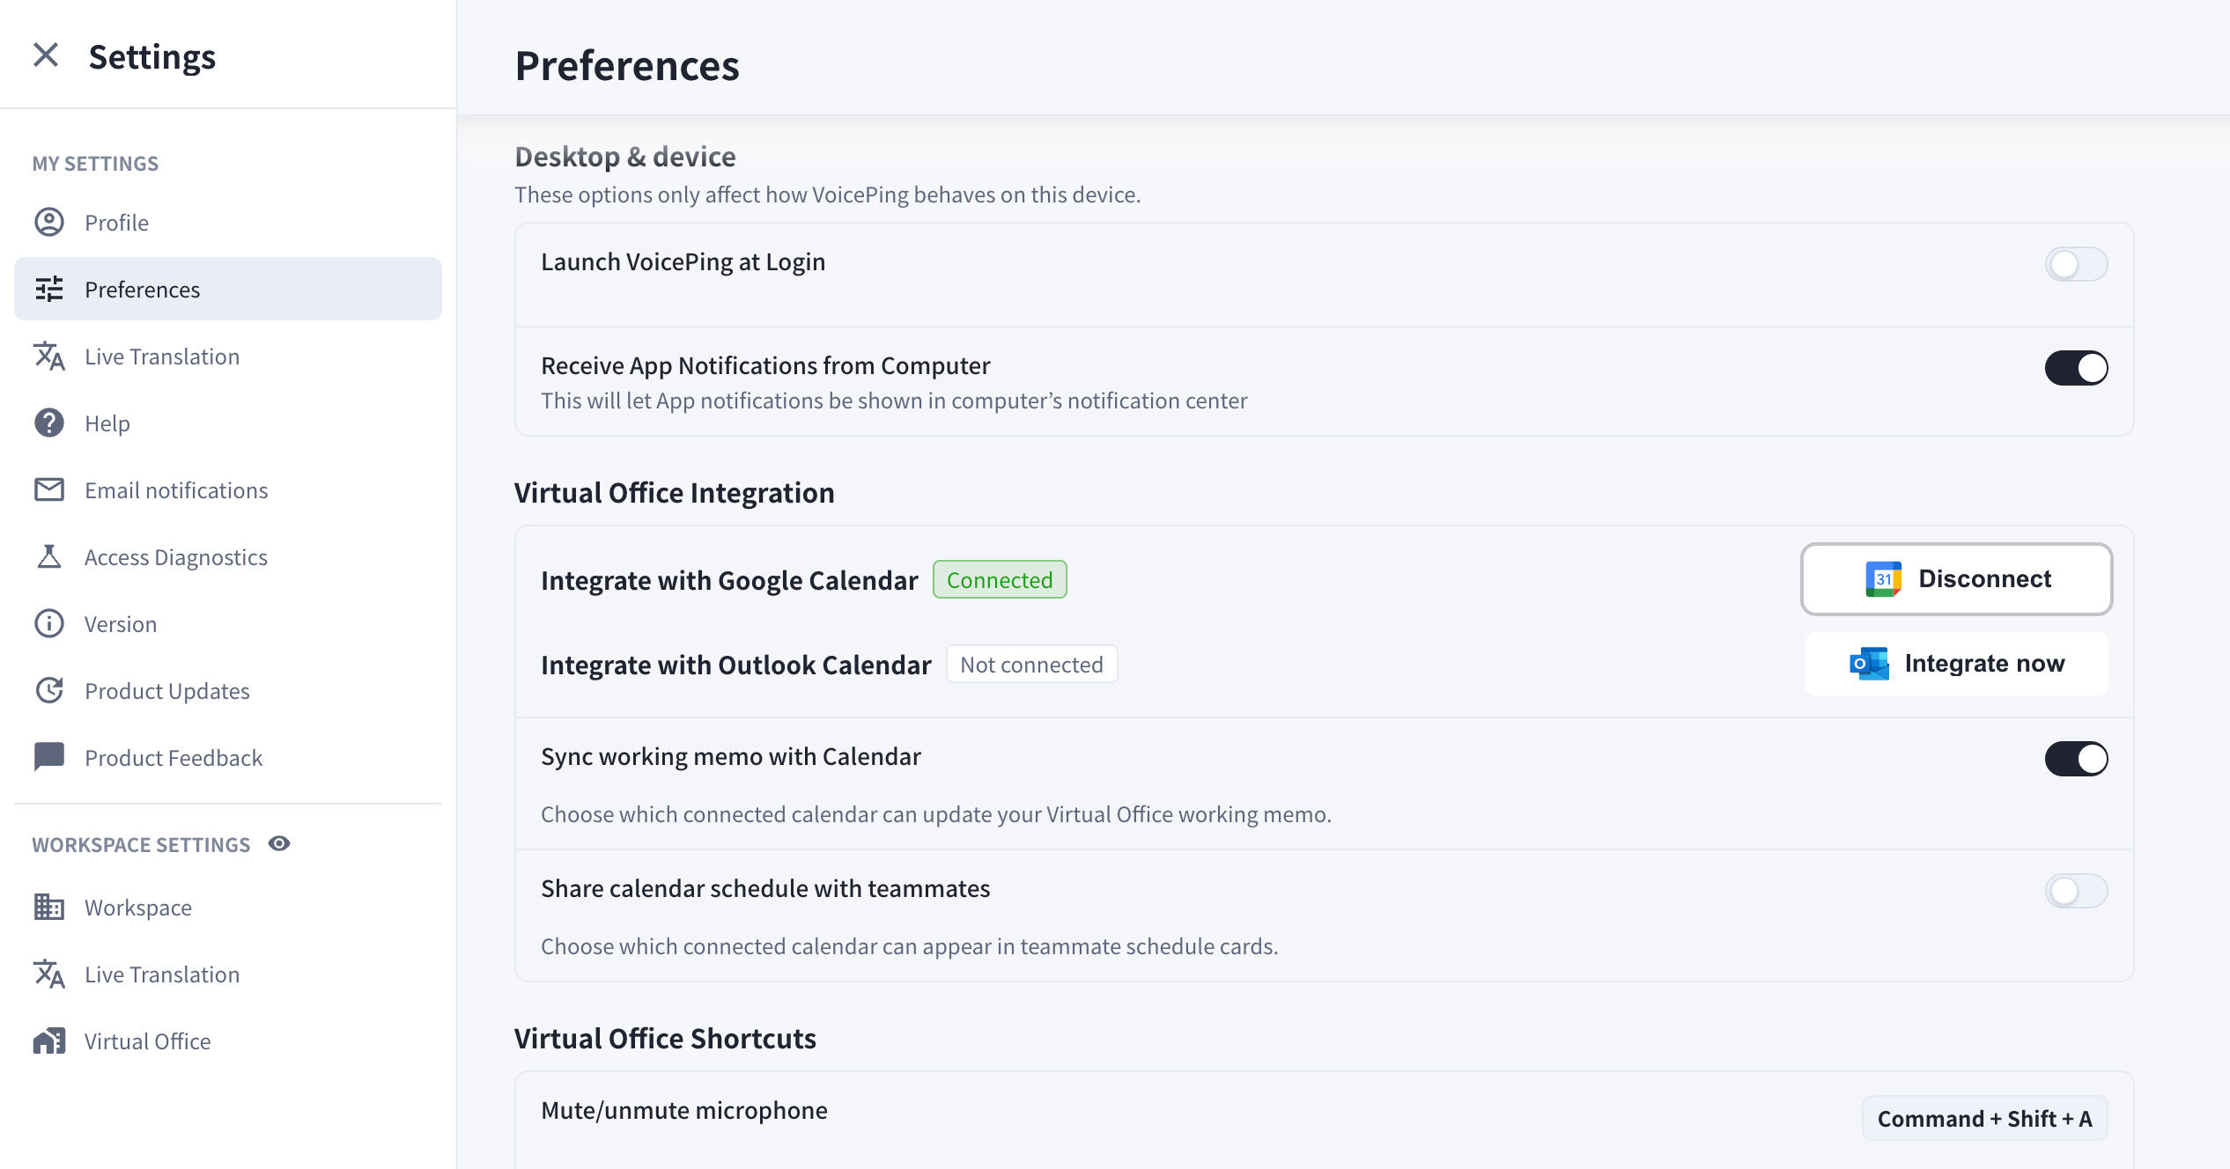
Task: Click the Version info icon
Action: (49, 623)
